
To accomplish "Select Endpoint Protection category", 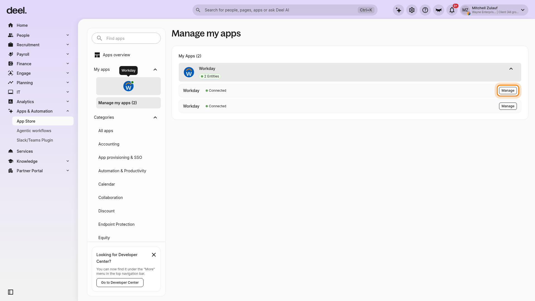I will pyautogui.click(x=116, y=224).
